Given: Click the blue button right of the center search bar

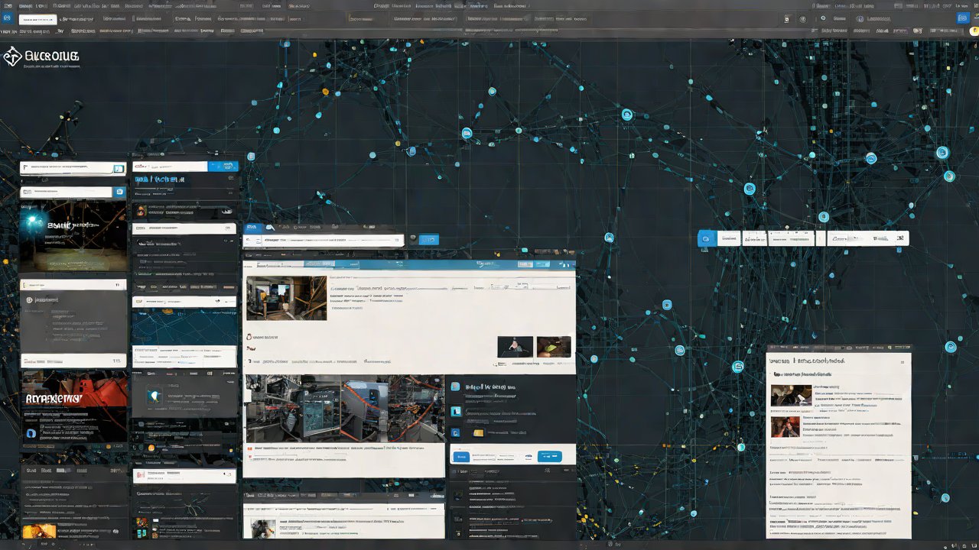Looking at the screenshot, I should tap(430, 240).
